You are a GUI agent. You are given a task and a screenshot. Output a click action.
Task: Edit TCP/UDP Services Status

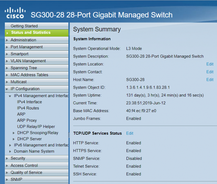tap(130, 133)
